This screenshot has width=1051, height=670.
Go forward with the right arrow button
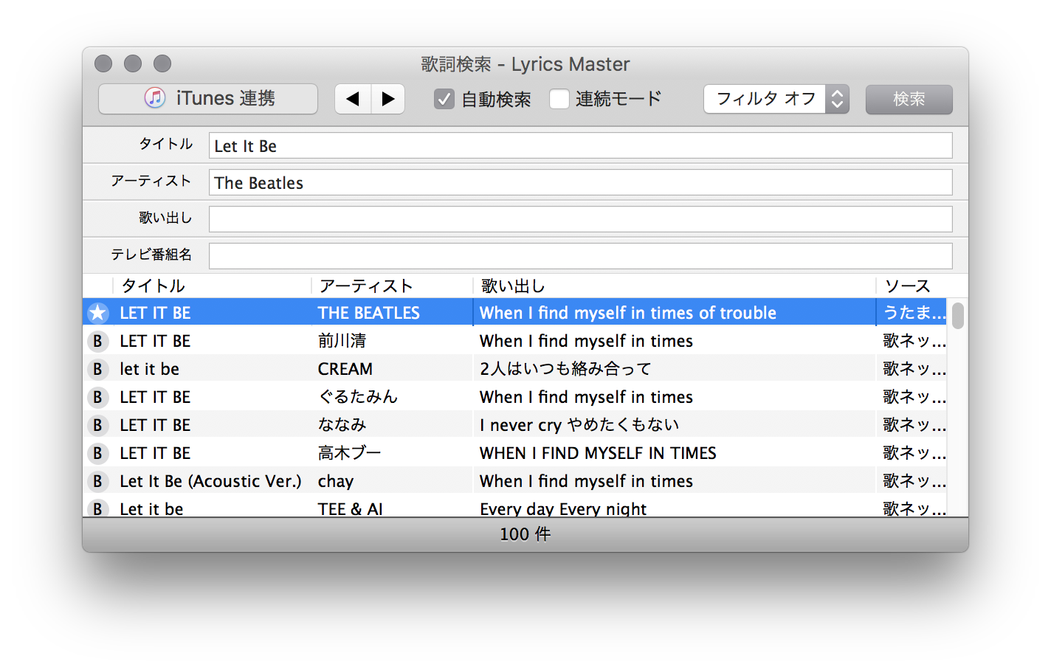point(387,99)
